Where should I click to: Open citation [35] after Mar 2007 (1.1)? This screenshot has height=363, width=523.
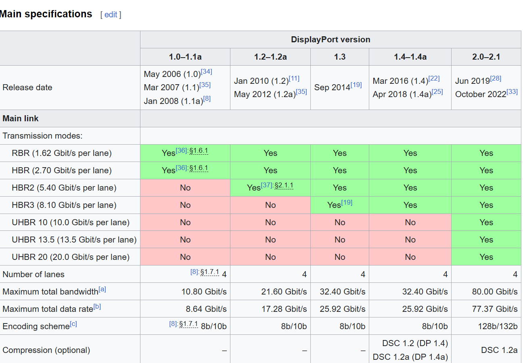pos(205,85)
